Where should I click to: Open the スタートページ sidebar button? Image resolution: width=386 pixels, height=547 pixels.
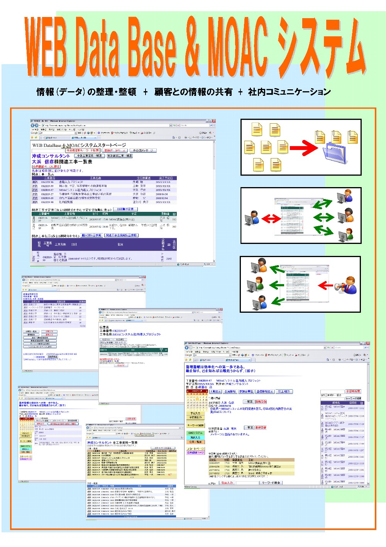pyautogui.click(x=195, y=448)
